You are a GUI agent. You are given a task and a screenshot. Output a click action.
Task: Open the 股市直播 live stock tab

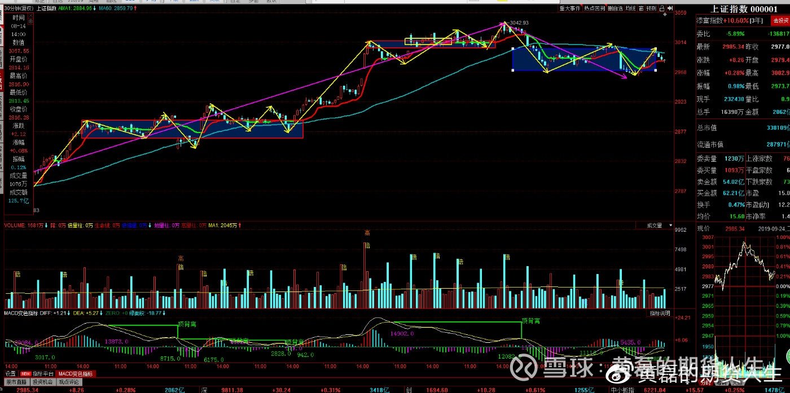point(16,382)
